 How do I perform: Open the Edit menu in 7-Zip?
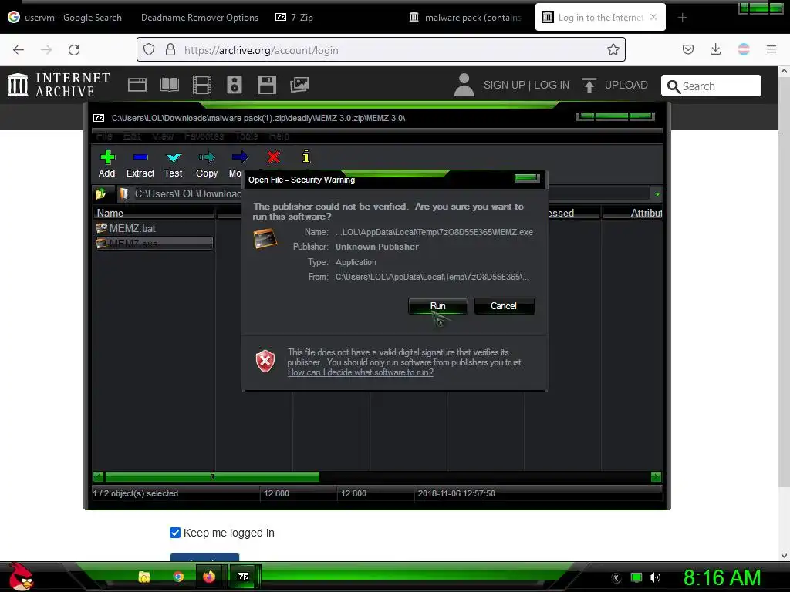pos(132,136)
